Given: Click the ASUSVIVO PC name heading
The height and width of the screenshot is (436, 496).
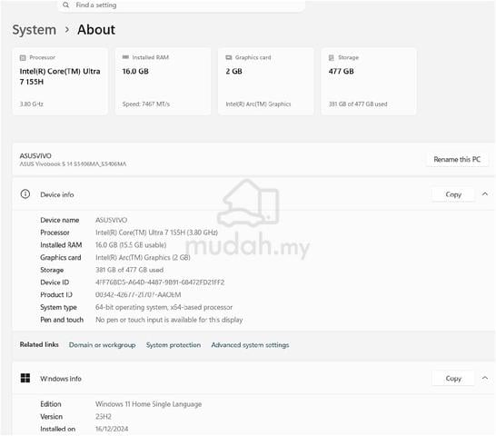Looking at the screenshot, I should (35, 155).
